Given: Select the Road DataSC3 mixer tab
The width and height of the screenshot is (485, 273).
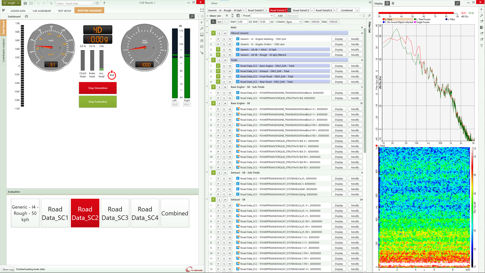Looking at the screenshot, I should (x=301, y=10).
